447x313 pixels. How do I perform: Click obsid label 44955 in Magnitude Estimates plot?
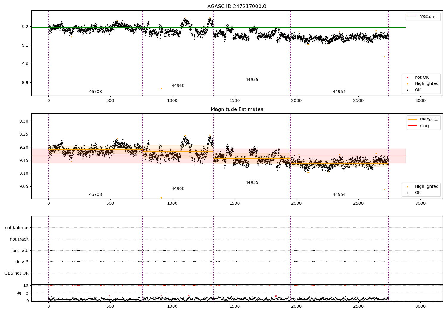click(x=252, y=183)
